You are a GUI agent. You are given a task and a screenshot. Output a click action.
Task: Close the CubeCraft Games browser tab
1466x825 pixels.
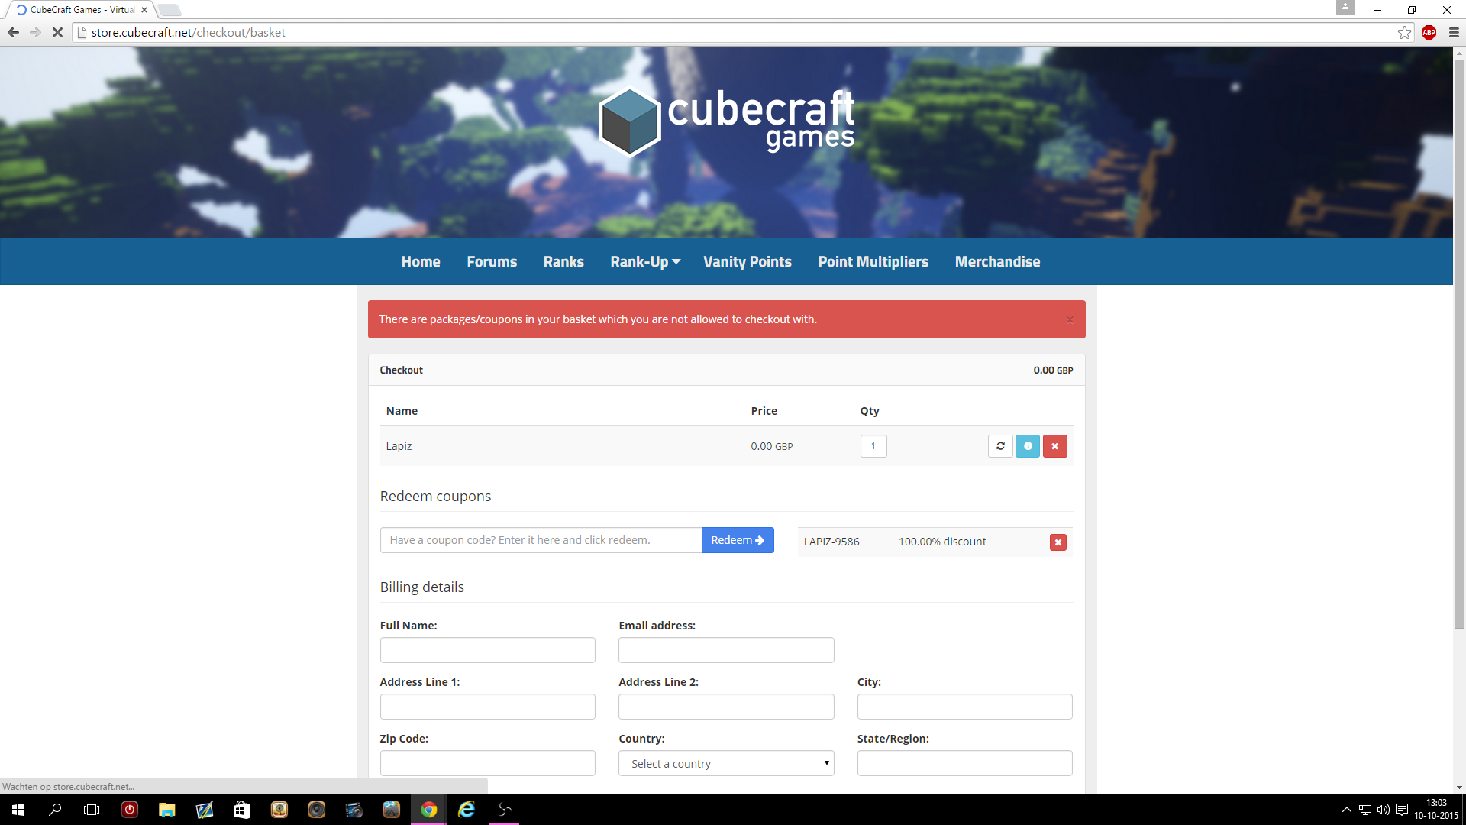(144, 10)
